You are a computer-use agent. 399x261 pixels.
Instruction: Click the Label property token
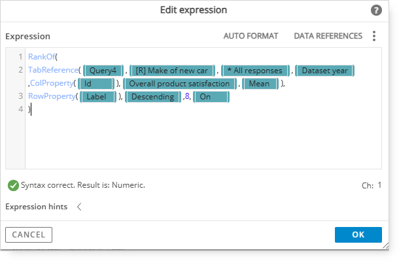(98, 97)
